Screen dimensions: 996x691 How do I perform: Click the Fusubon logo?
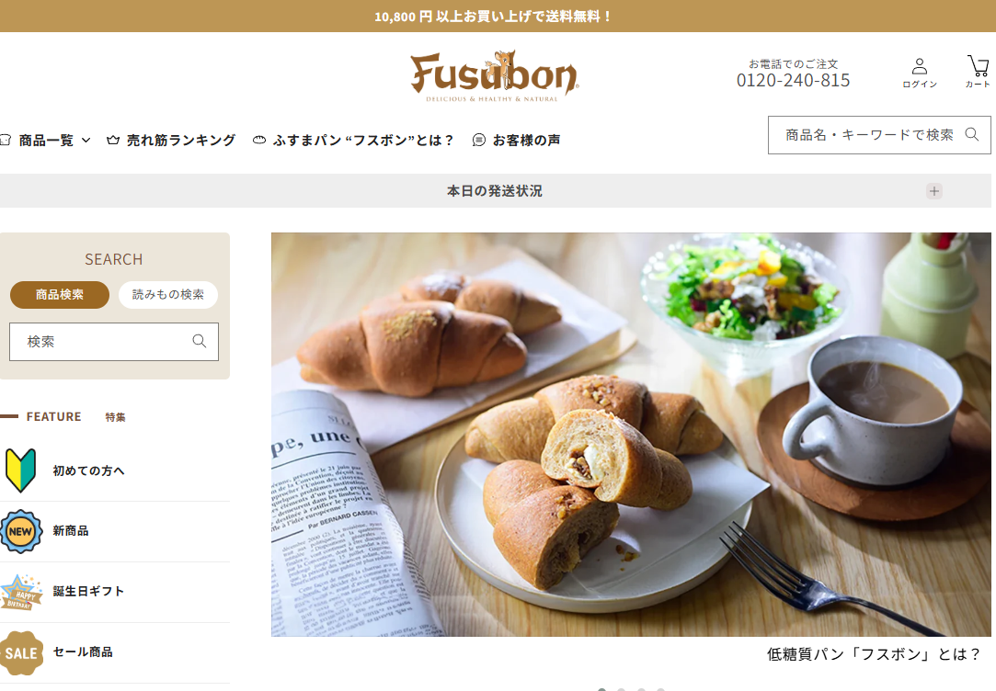tap(494, 76)
